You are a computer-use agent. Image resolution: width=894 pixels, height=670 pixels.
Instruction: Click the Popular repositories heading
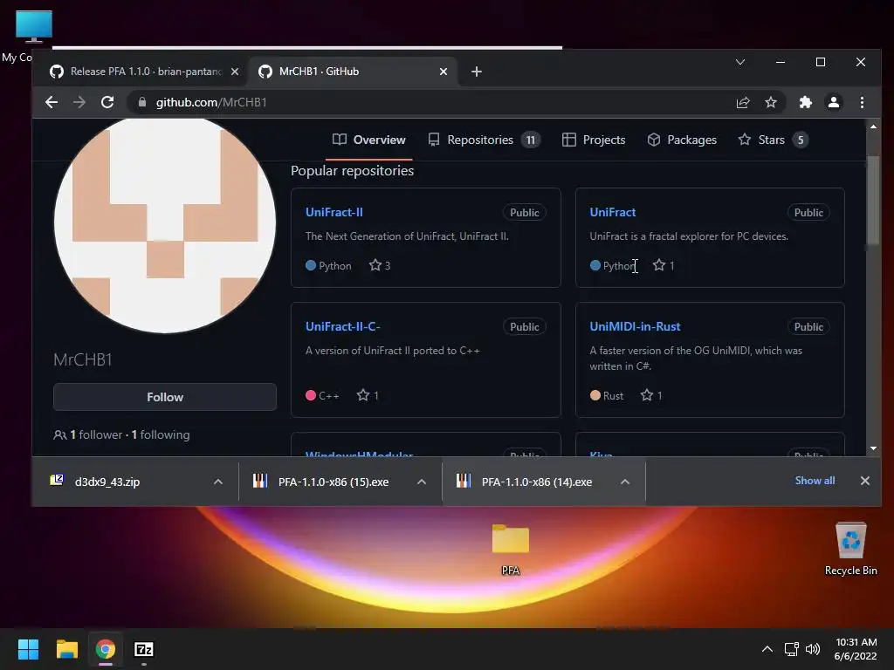pyautogui.click(x=353, y=171)
